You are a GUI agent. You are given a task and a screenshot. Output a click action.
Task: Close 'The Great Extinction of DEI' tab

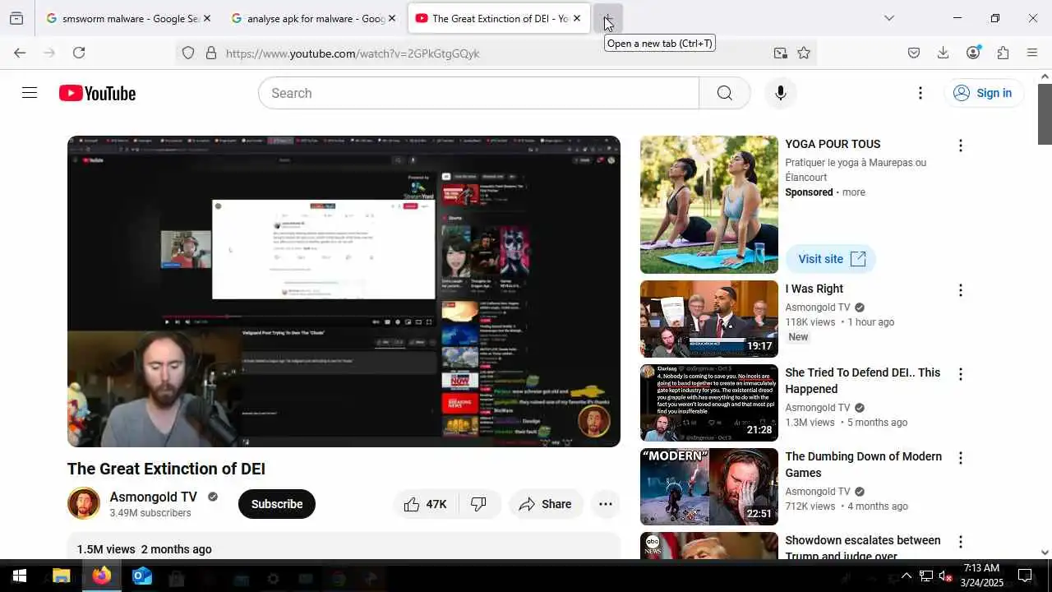(x=576, y=18)
